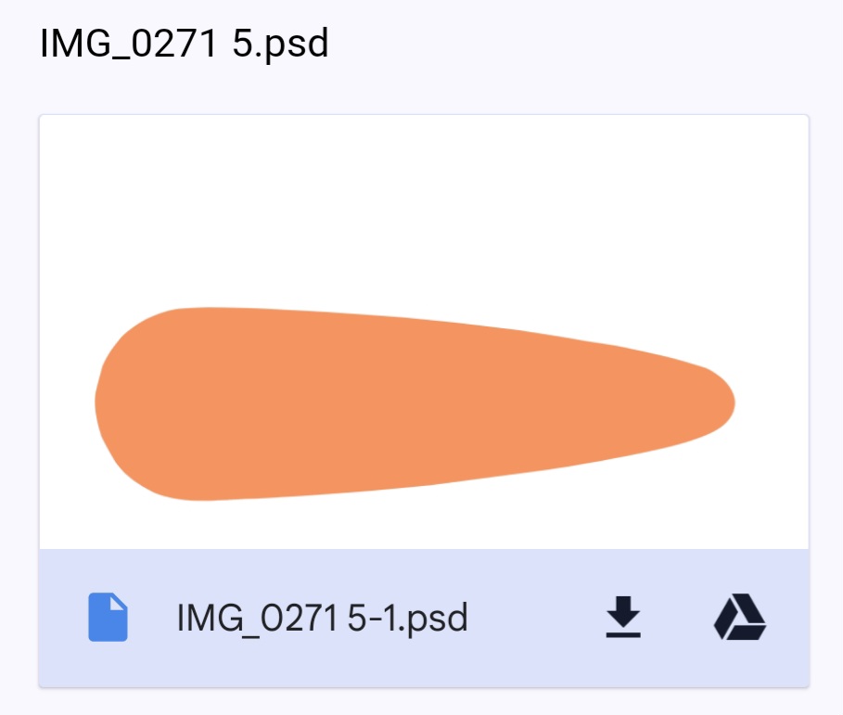Click the triangular Drive logo icon
This screenshot has height=715, width=843.
[x=740, y=617]
